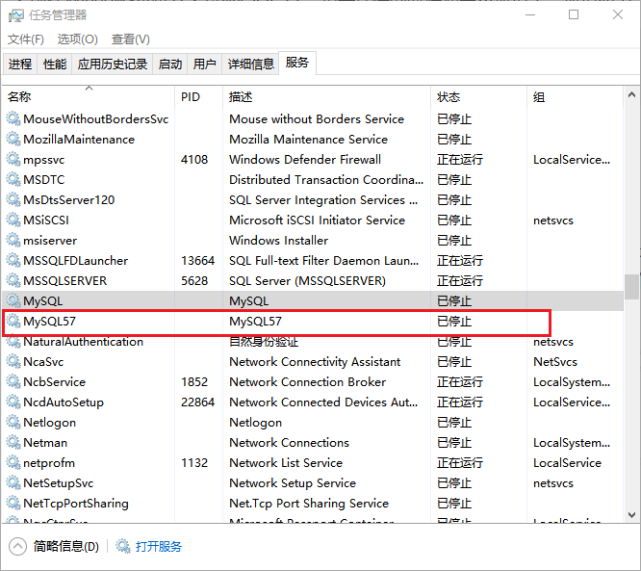
Task: Click the gear icon beside netprofm
Action: coord(13,462)
